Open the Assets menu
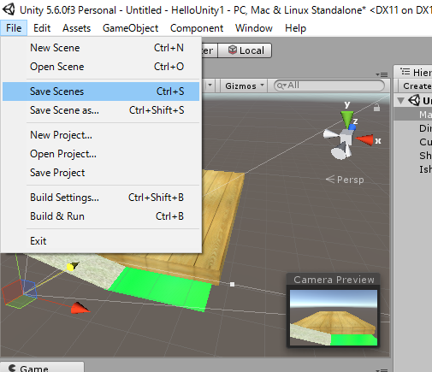The height and width of the screenshot is (372, 432). (x=76, y=28)
